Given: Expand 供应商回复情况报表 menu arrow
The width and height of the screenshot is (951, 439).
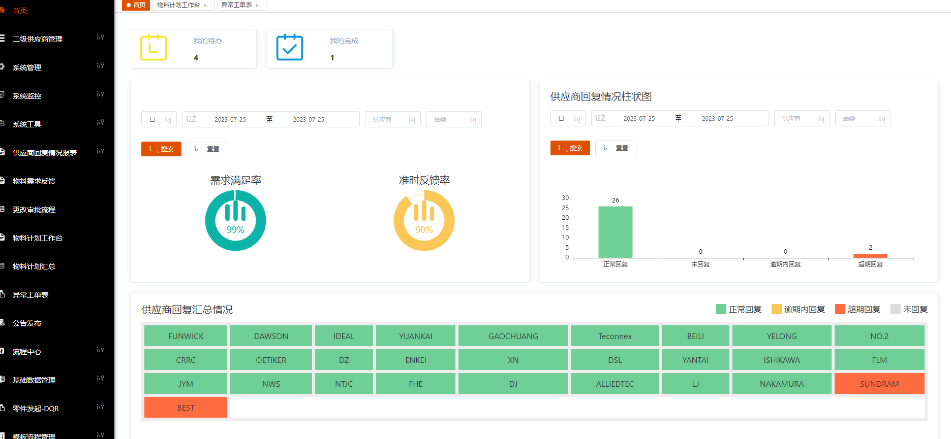Looking at the screenshot, I should 100,151.
